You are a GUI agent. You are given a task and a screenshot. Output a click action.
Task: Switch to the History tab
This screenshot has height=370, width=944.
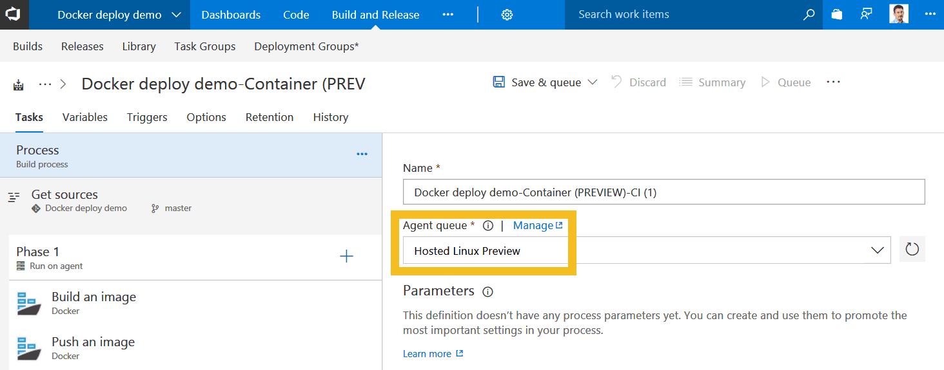331,117
